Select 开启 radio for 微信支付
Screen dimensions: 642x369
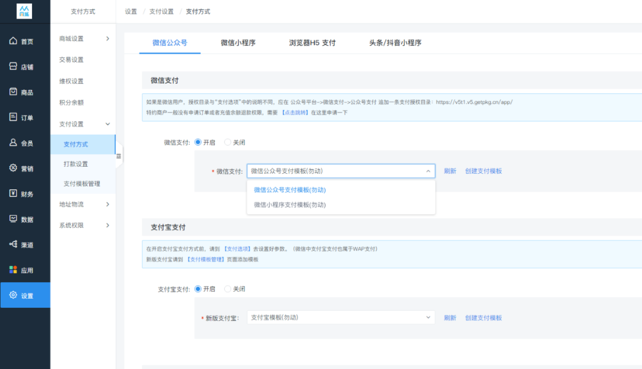[x=198, y=142]
